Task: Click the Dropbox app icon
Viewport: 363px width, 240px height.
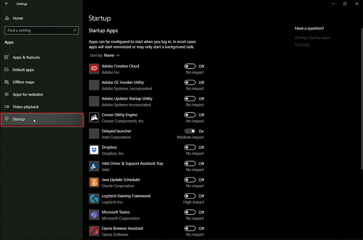Action: coord(94,150)
